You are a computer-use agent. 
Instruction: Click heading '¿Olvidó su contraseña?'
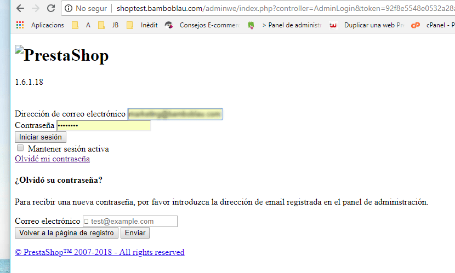[x=59, y=180]
